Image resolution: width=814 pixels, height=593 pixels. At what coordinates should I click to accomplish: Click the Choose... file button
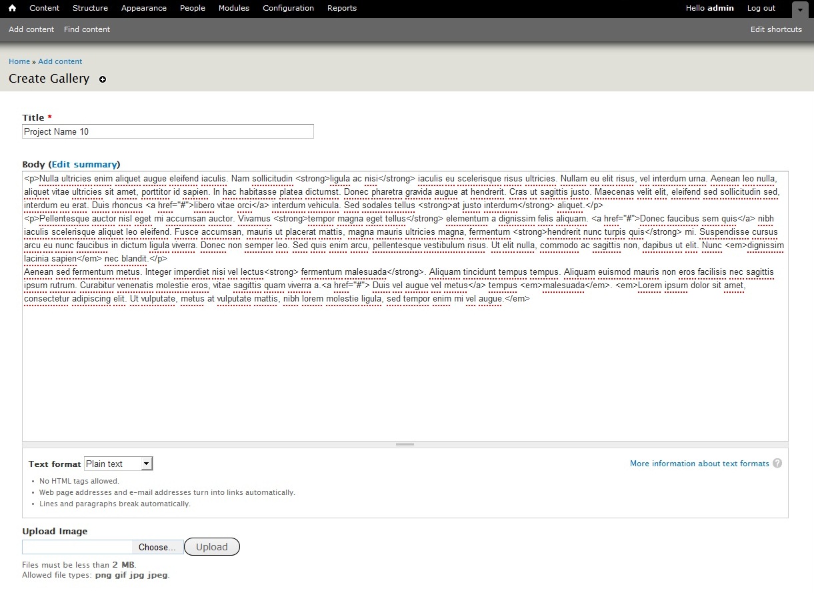[x=157, y=547]
